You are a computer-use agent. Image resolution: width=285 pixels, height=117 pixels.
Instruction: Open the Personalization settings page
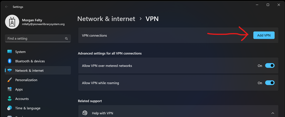pyautogui.click(x=26, y=80)
